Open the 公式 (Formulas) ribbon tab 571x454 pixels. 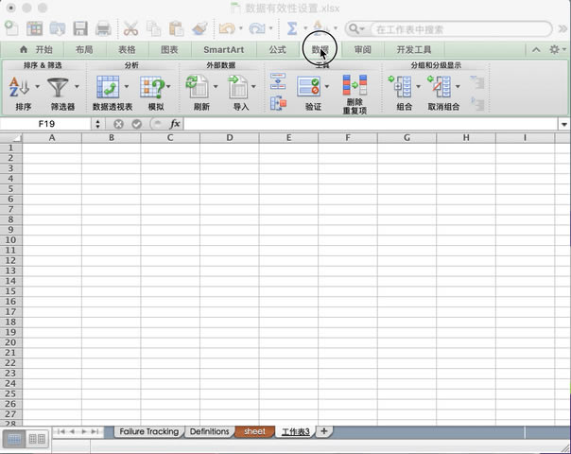point(277,49)
